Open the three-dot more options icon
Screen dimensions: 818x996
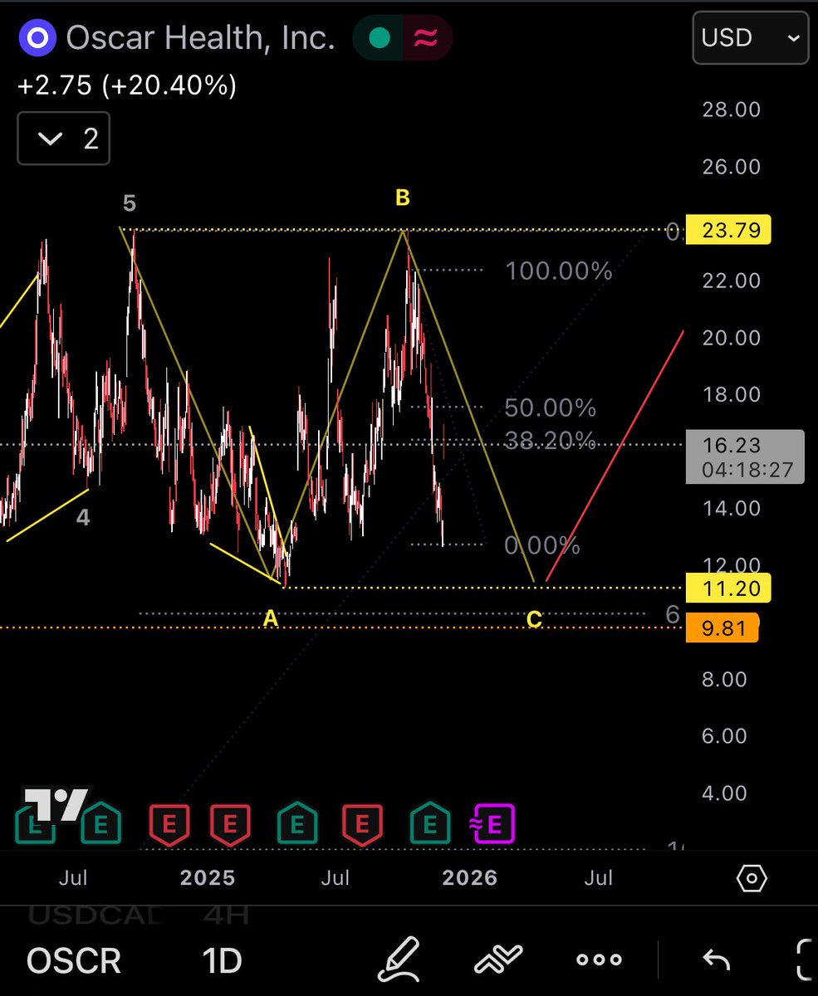click(598, 959)
